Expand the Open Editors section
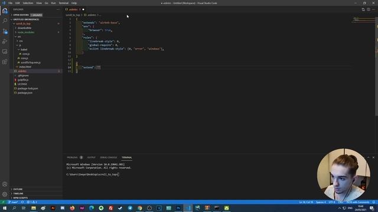The height and width of the screenshot is (212, 378). click(21, 15)
